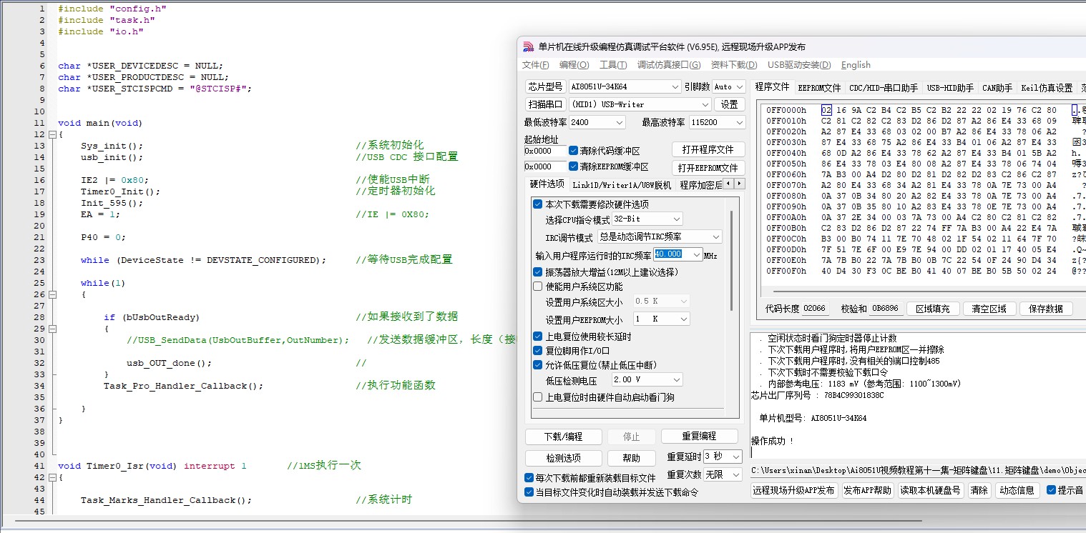Click the 重复编程 button
The width and height of the screenshot is (1086, 533).
click(x=699, y=437)
